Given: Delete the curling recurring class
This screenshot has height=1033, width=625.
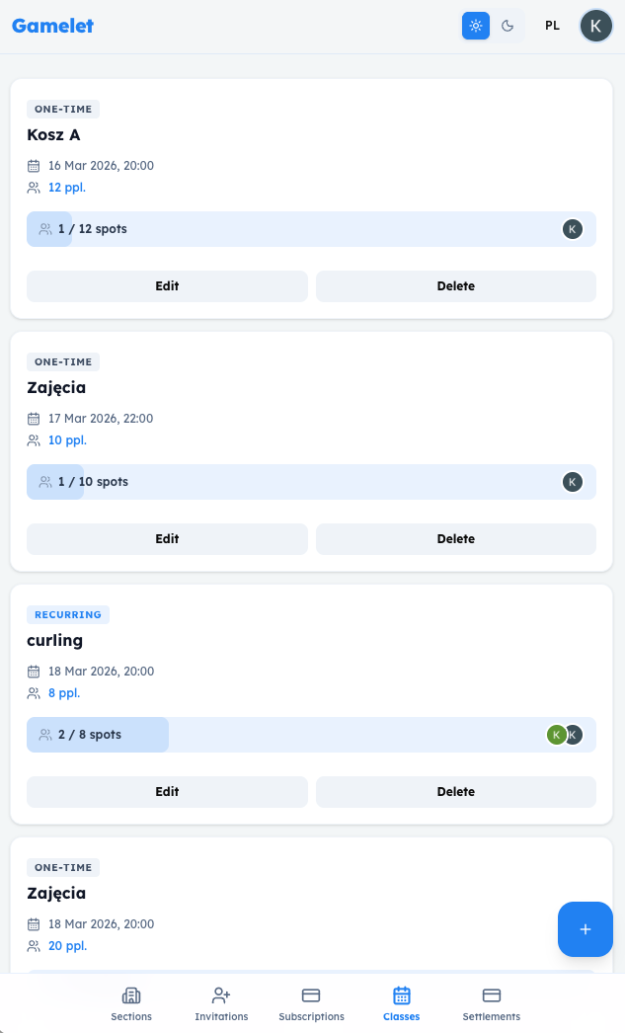Looking at the screenshot, I should point(455,792).
